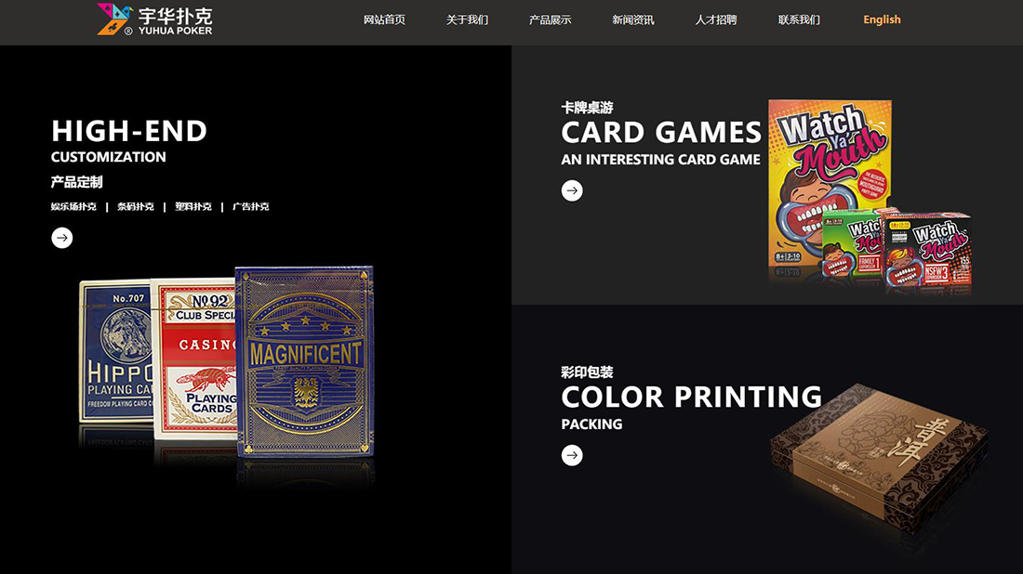The image size is (1023, 574).
Task: Open the 广告扑克 category link
Action: coord(250,206)
